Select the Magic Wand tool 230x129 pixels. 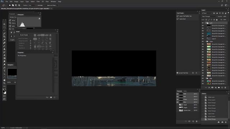coord(4,33)
